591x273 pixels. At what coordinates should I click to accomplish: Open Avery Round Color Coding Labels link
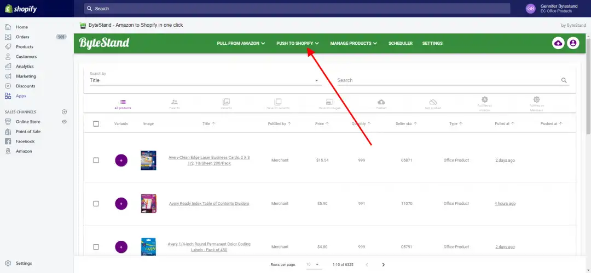[x=209, y=247]
